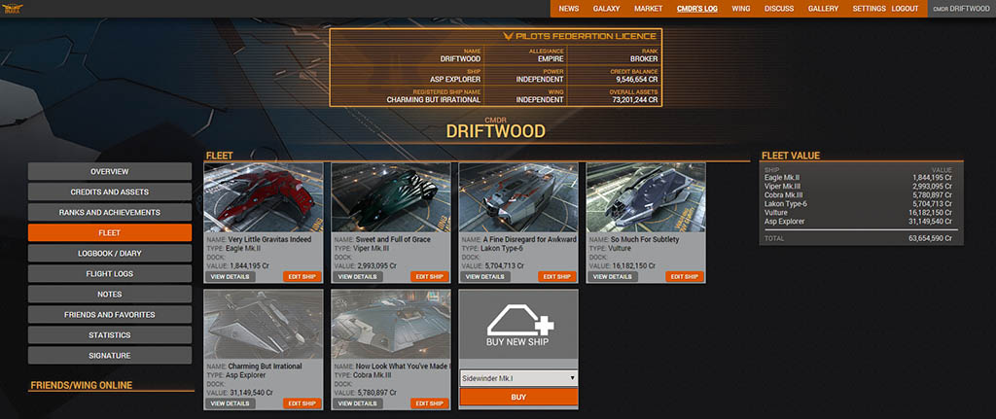View details of the Cobra Mk.III ship
This screenshot has height=419, width=996.
coord(358,403)
